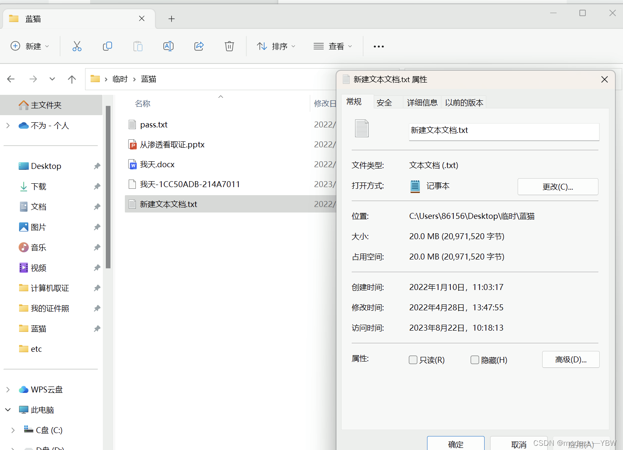Select 主文件夹 in navigation pane
This screenshot has width=623, height=450.
point(51,105)
